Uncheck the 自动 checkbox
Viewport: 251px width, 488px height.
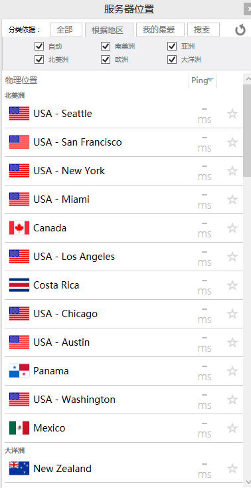pos(39,47)
